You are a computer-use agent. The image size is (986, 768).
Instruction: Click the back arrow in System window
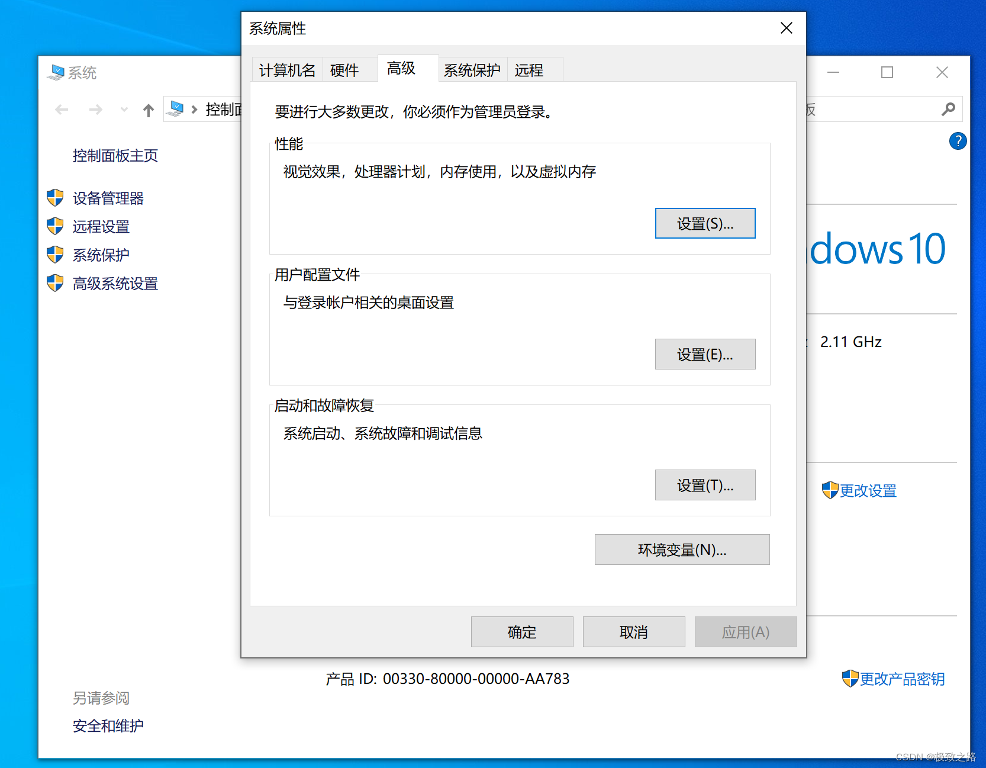point(62,110)
